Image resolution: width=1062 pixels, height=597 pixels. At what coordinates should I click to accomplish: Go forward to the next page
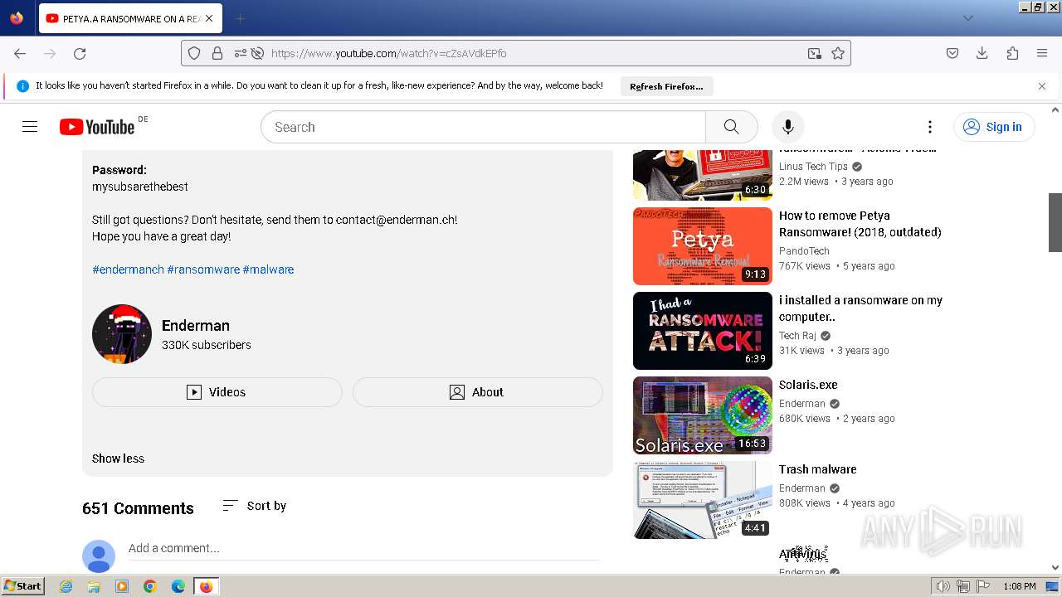[50, 53]
